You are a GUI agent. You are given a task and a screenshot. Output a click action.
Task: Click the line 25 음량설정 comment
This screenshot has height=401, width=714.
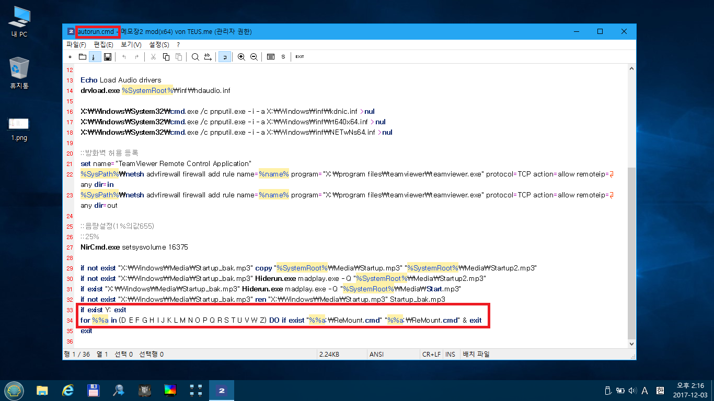[x=117, y=226]
